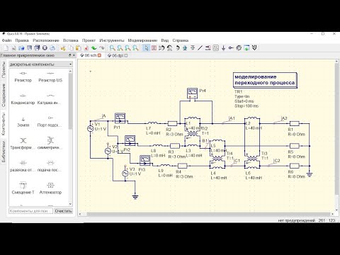The height and width of the screenshot is (255, 340).
Task: Toggle floating of the dock panel
Action: click(x=70, y=55)
